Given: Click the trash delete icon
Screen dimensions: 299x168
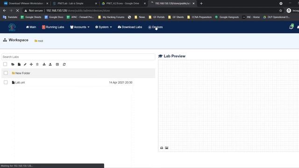Looking at the screenshot, I should (x=37, y=64).
